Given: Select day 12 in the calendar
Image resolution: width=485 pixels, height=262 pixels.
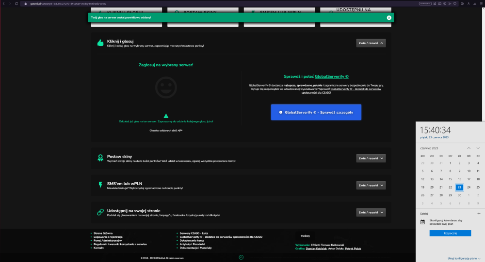Looking at the screenshot, I should coord(422,179).
